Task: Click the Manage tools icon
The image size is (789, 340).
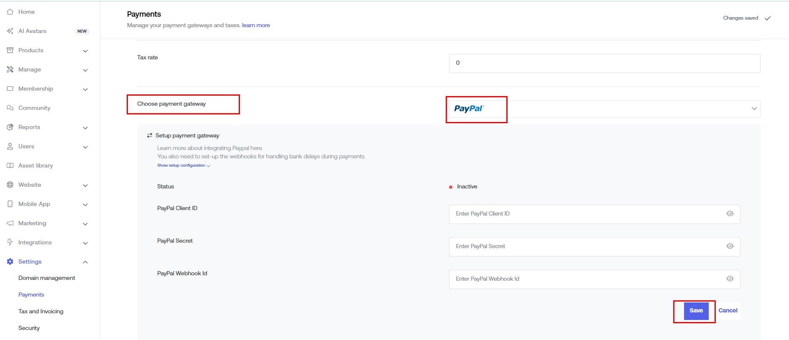Action: click(10, 69)
